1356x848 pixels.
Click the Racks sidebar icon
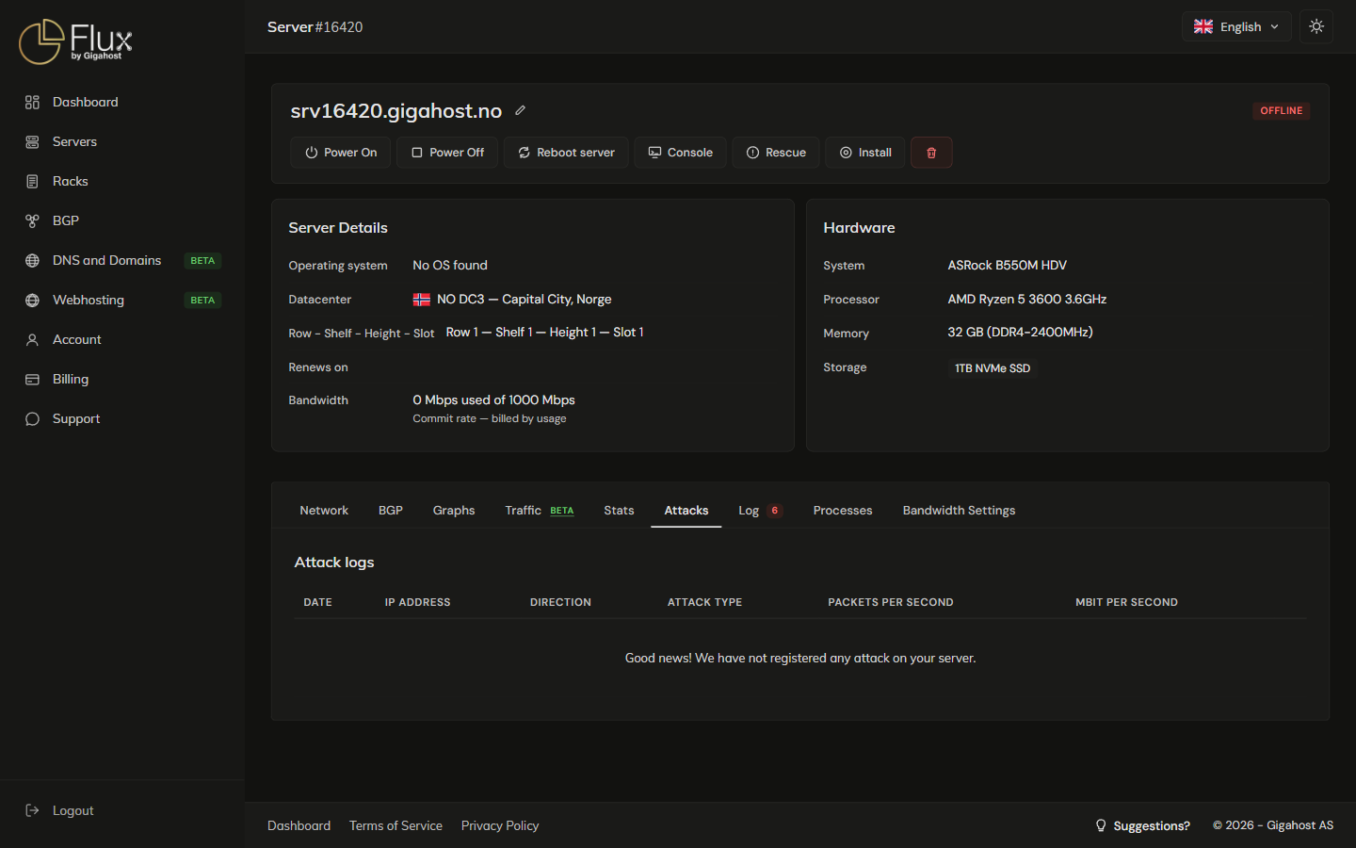pos(32,181)
